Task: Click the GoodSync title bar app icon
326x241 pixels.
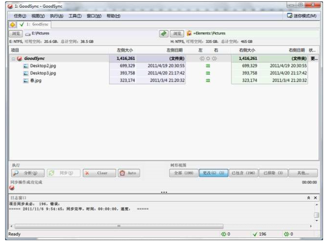Action: pyautogui.click(x=10, y=6)
